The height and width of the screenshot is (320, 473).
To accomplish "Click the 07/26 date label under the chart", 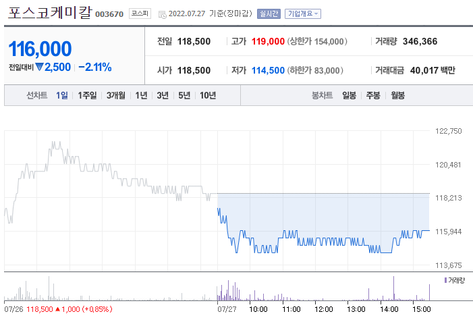I will coord(13,309).
